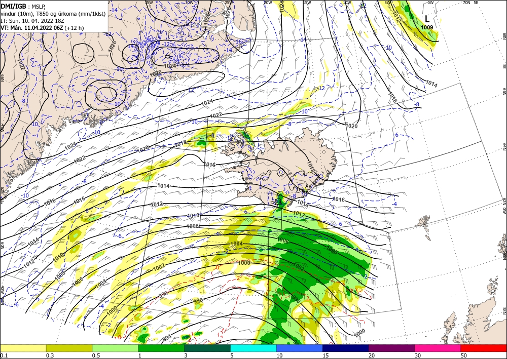Click the 'DMI/IGB' title text
The image size is (507, 359).
tap(14, 6)
